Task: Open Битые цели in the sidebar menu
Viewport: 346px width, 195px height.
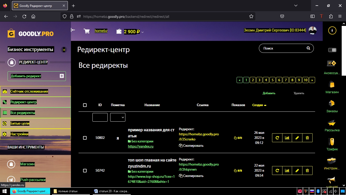Action: click(x=20, y=123)
